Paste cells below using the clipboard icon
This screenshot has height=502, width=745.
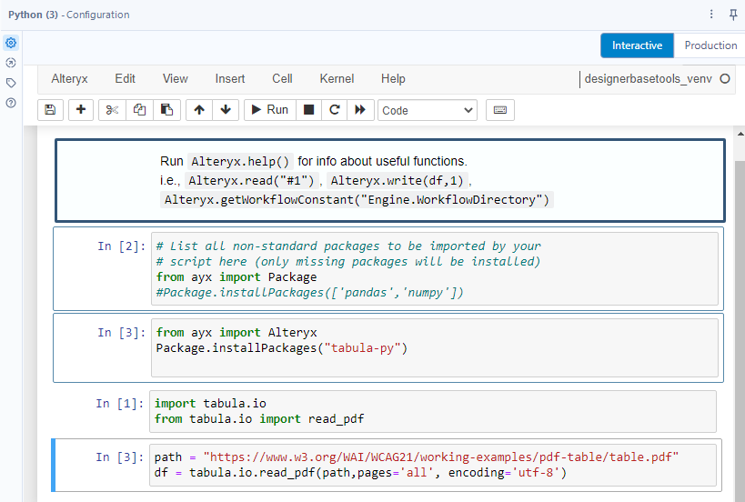point(166,110)
